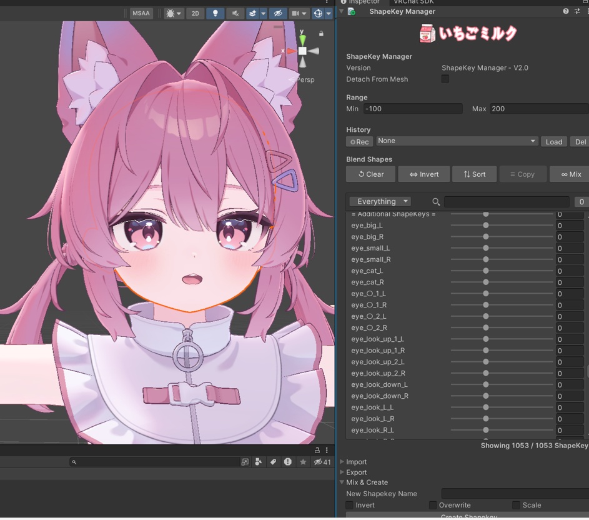Click the magnifier icon beside blendshape search

tap(436, 202)
